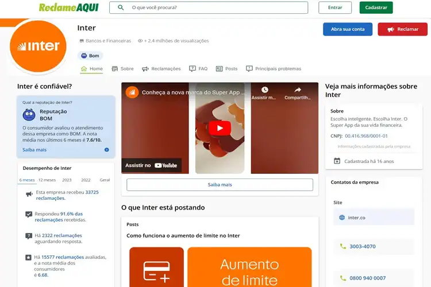The width and height of the screenshot is (431, 287).
Task: Click the FAQ question bubble icon
Action: tap(193, 68)
